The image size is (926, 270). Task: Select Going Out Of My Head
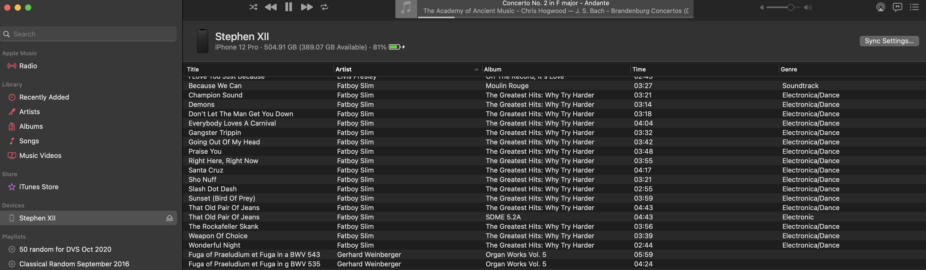tap(224, 142)
